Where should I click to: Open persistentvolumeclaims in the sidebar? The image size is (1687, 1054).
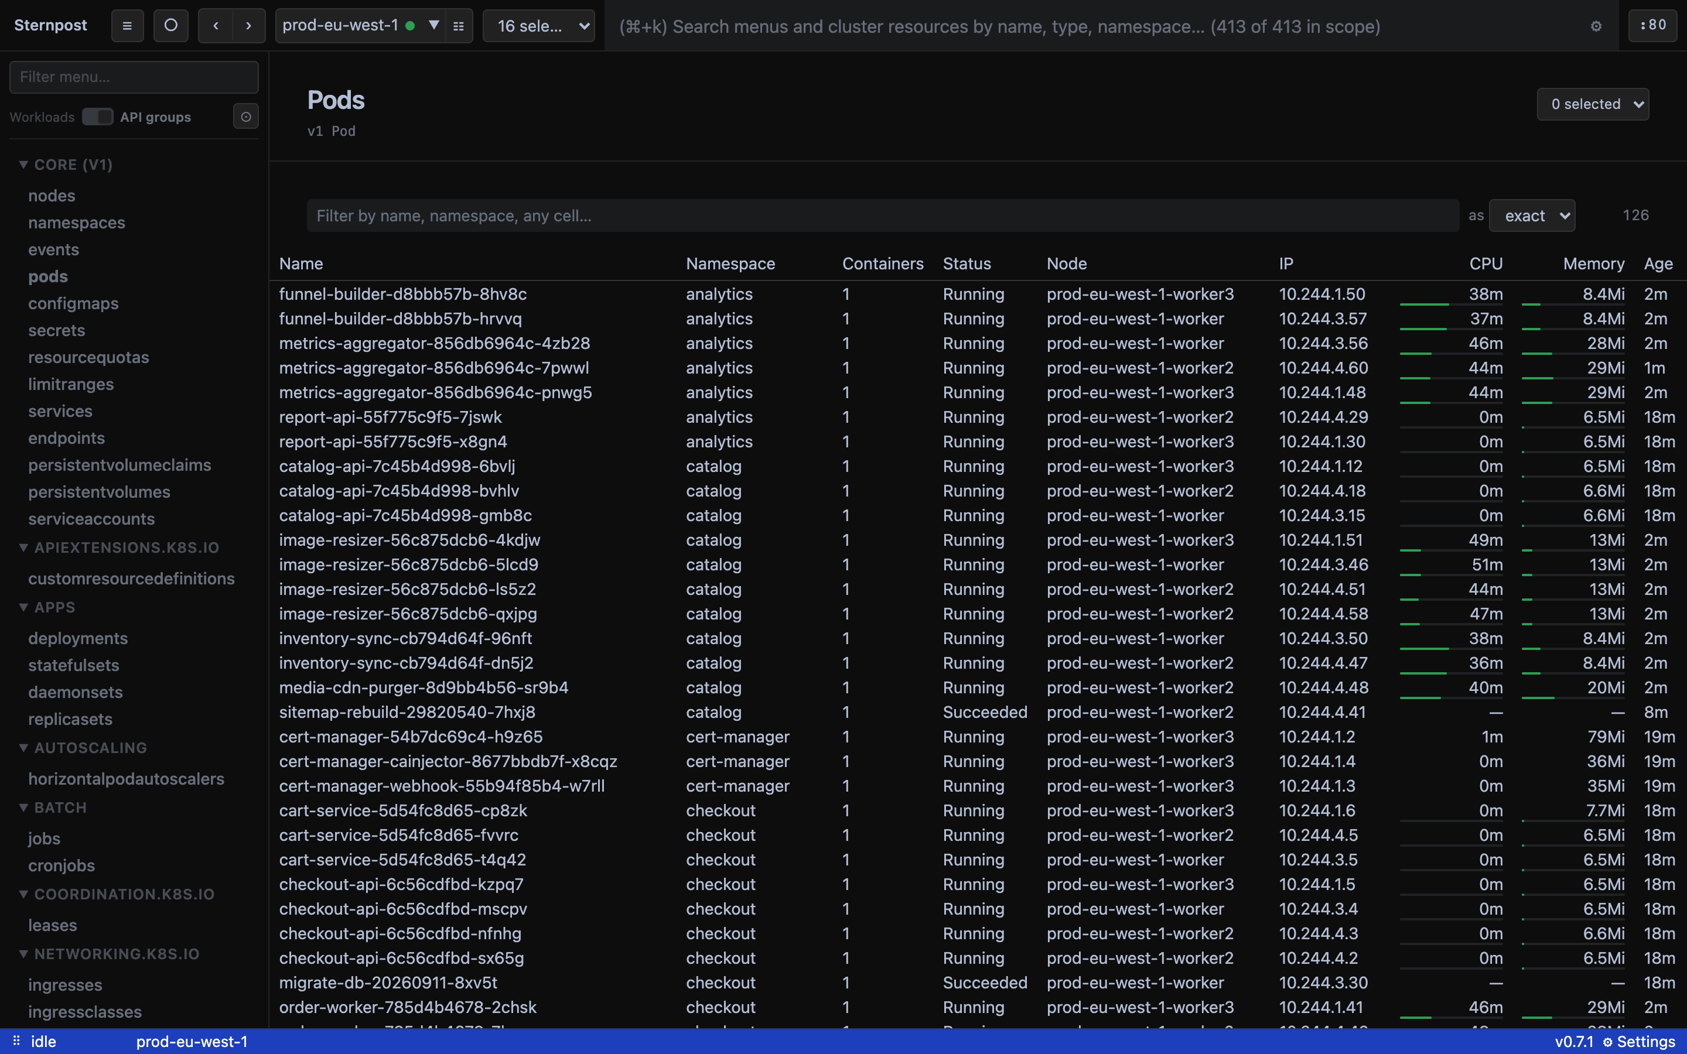pos(120,465)
